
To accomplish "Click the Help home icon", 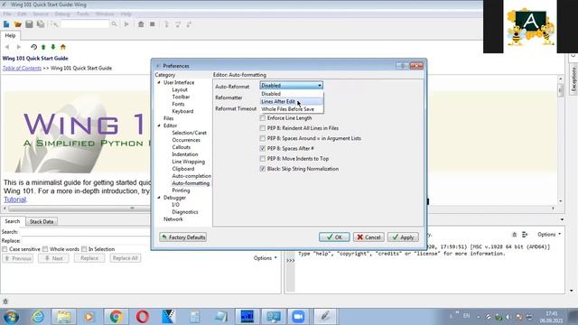I will click(x=63, y=47).
